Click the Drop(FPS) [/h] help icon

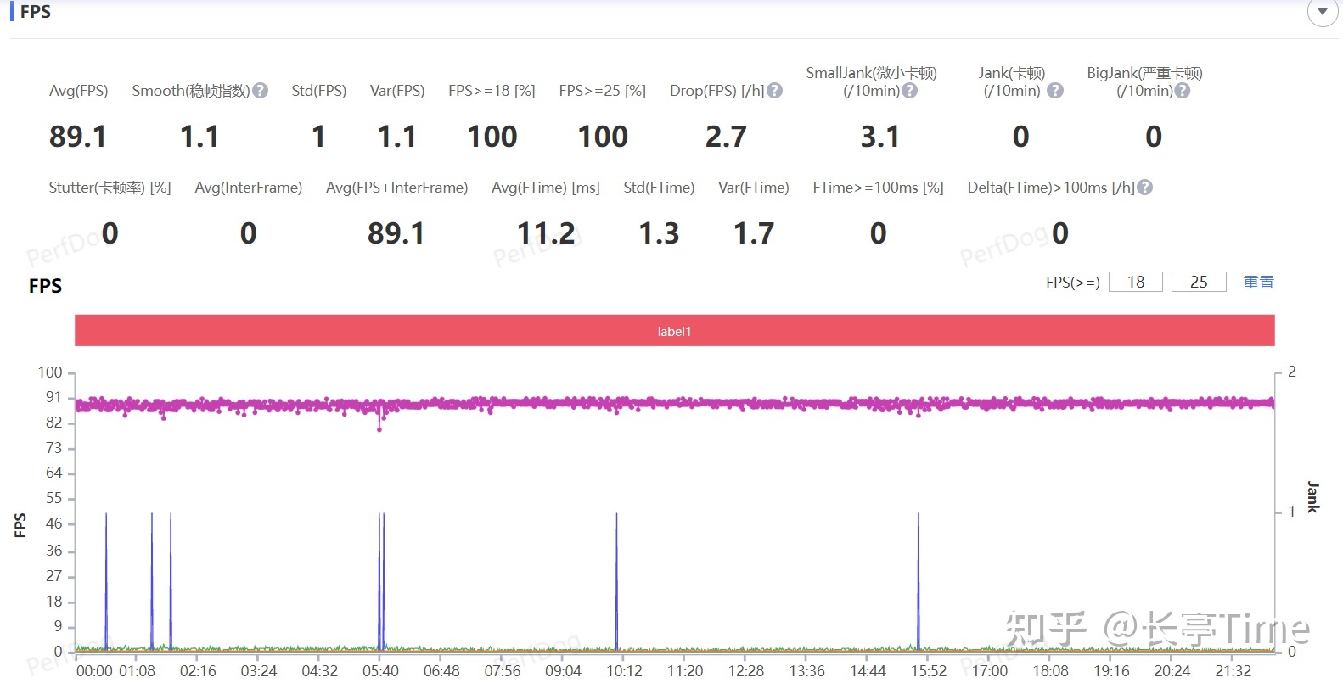tap(774, 91)
